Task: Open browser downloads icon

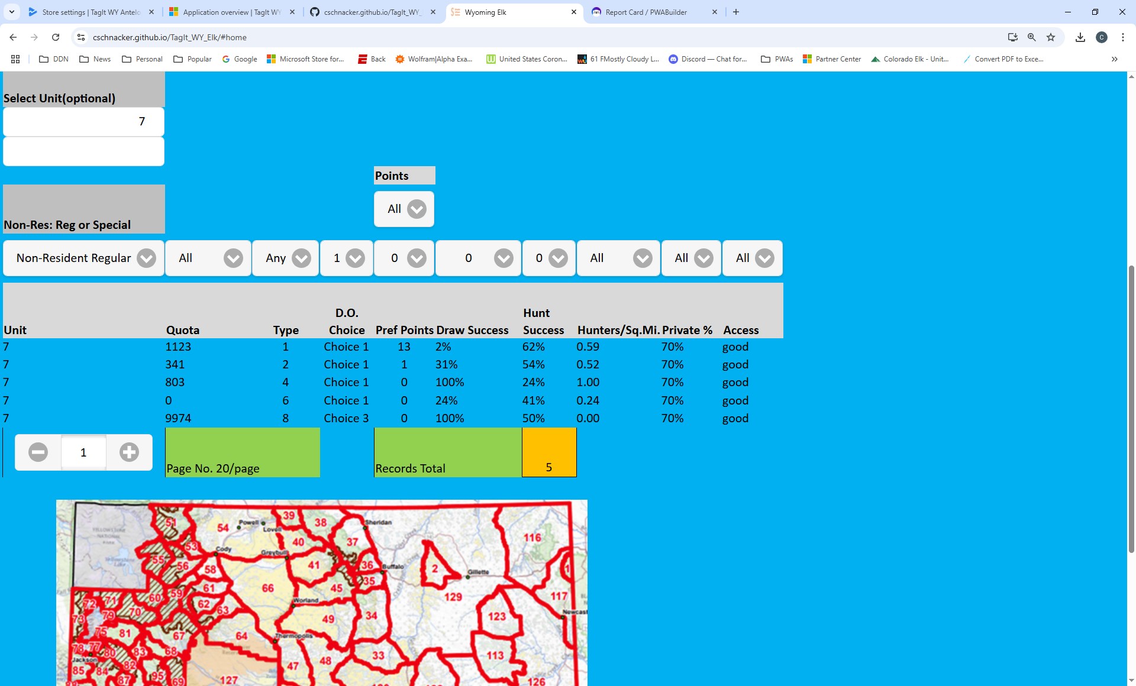Action: [x=1080, y=37]
